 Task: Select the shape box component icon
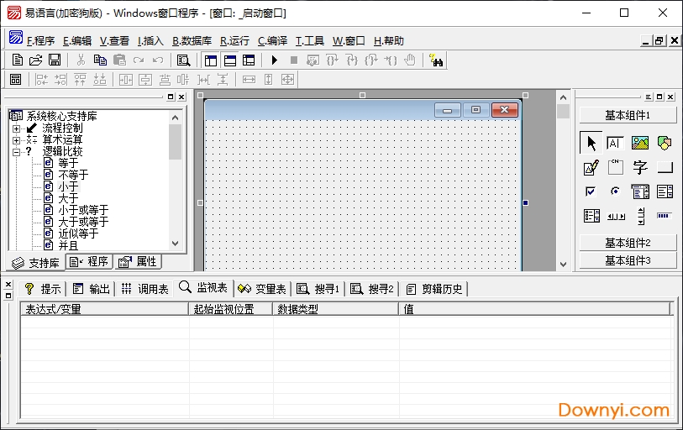665,143
